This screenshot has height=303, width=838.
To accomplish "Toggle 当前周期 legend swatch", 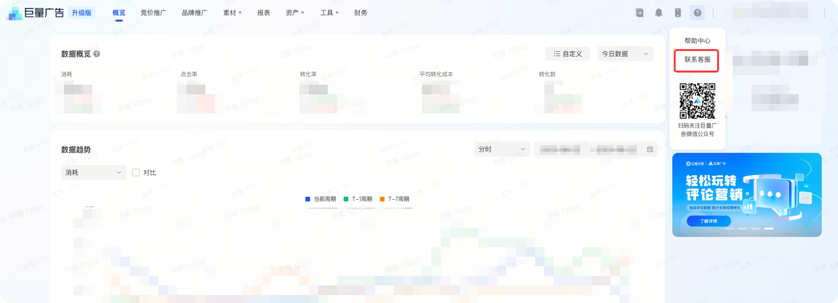I will pos(308,199).
